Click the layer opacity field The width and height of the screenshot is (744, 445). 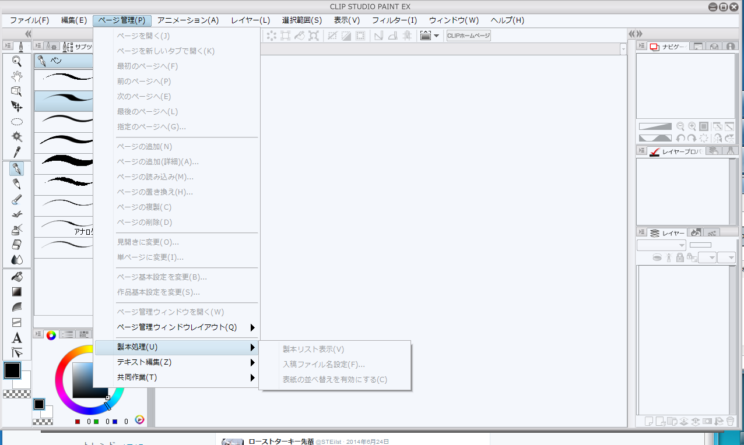point(700,245)
